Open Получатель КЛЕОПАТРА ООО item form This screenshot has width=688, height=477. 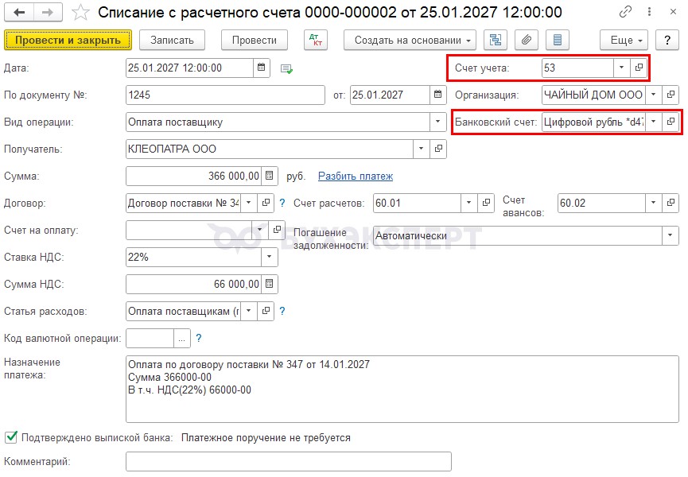[438, 149]
